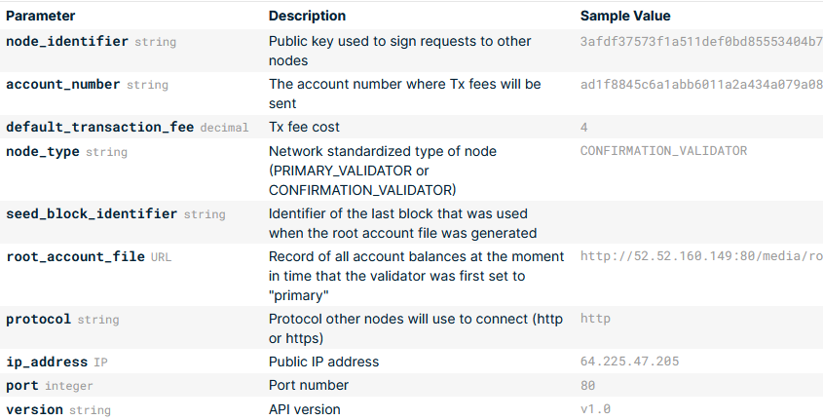Click the node_identifier parameter name
Screen dimensions: 823x420
coord(67,42)
